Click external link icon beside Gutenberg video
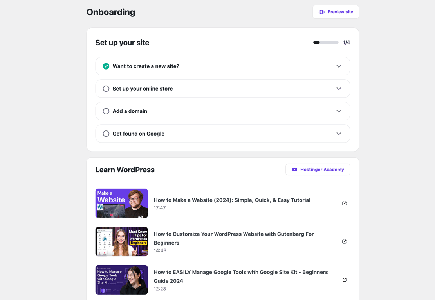 pos(344,241)
